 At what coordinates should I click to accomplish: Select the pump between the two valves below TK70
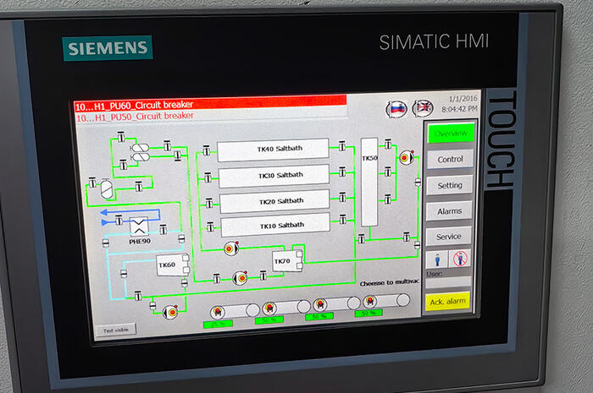240,278
